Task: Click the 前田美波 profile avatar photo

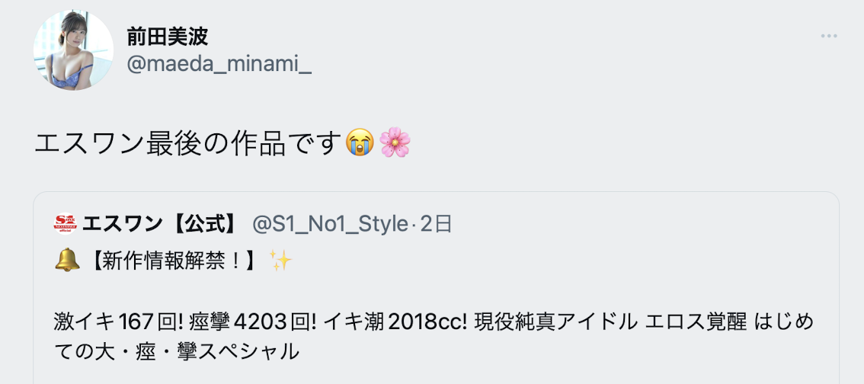Action: [73, 51]
